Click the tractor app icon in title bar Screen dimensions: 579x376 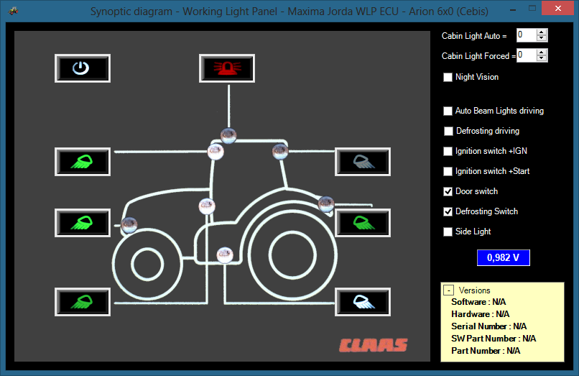pos(14,10)
